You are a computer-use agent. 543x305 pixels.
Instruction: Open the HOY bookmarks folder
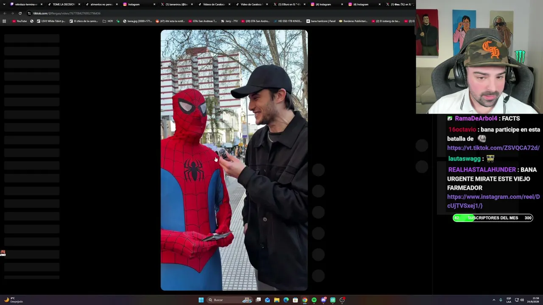click(x=108, y=21)
